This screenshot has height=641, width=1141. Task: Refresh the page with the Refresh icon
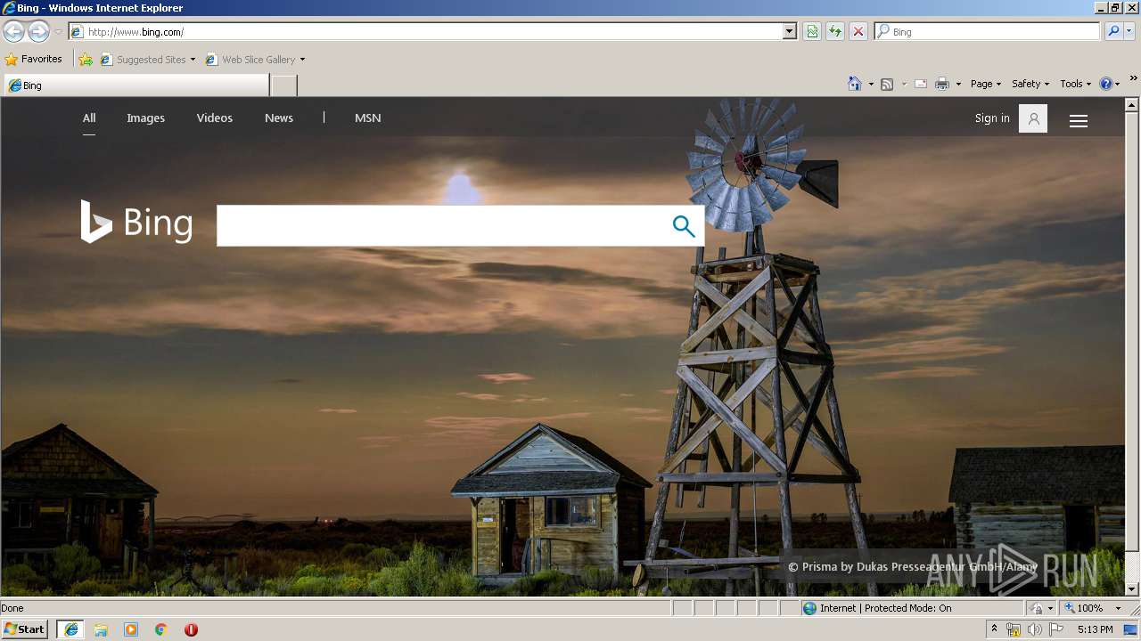tap(835, 32)
